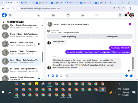Open the GIF picker icon
The height and width of the screenshot is (103, 138).
point(61,76)
